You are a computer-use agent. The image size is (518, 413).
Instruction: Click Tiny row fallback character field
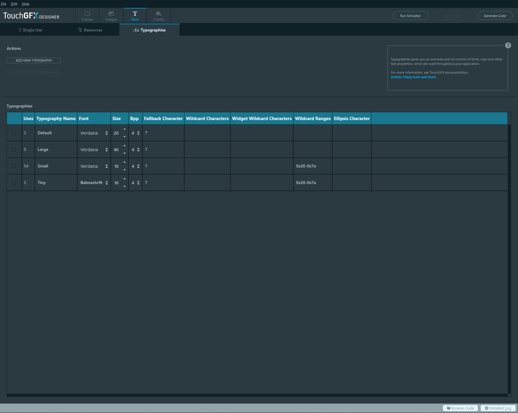(x=163, y=183)
